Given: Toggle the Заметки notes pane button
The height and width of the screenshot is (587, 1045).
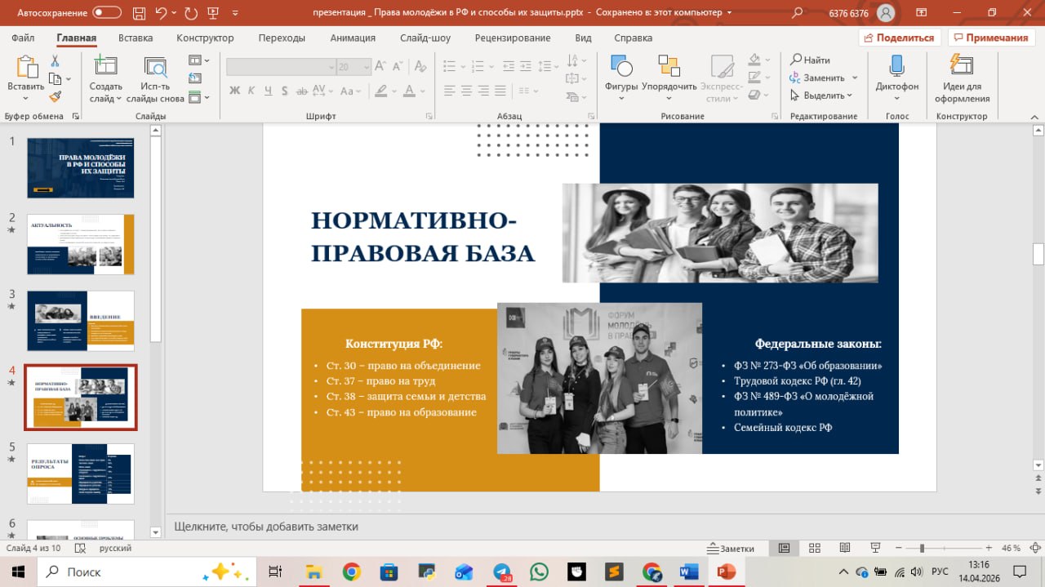Looking at the screenshot, I should pos(731,549).
